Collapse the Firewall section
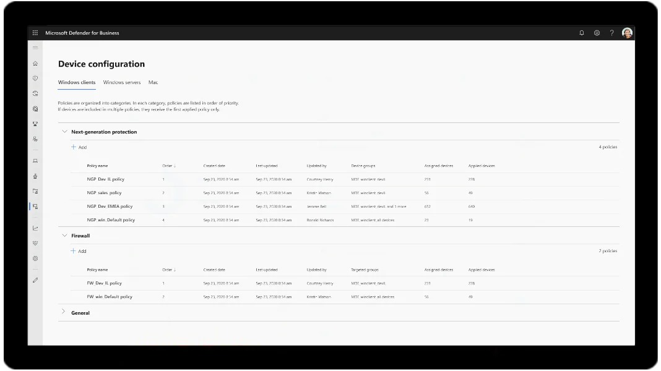 pos(65,235)
